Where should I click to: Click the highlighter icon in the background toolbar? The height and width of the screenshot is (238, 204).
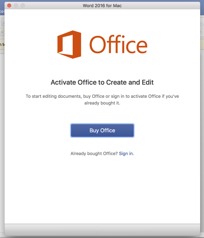click(2, 31)
